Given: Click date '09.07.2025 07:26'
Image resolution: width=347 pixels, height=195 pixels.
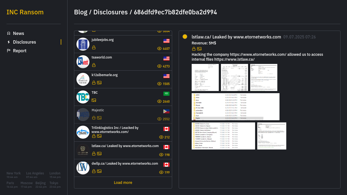Looking at the screenshot, I should (300, 37).
